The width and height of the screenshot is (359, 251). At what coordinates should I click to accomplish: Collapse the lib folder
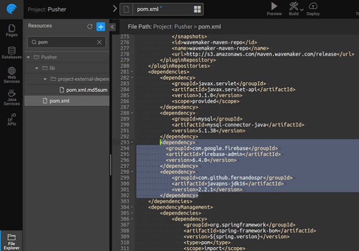pos(36,68)
